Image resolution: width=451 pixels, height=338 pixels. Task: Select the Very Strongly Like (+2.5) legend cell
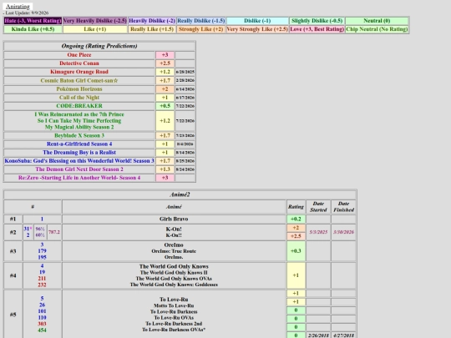click(257, 29)
